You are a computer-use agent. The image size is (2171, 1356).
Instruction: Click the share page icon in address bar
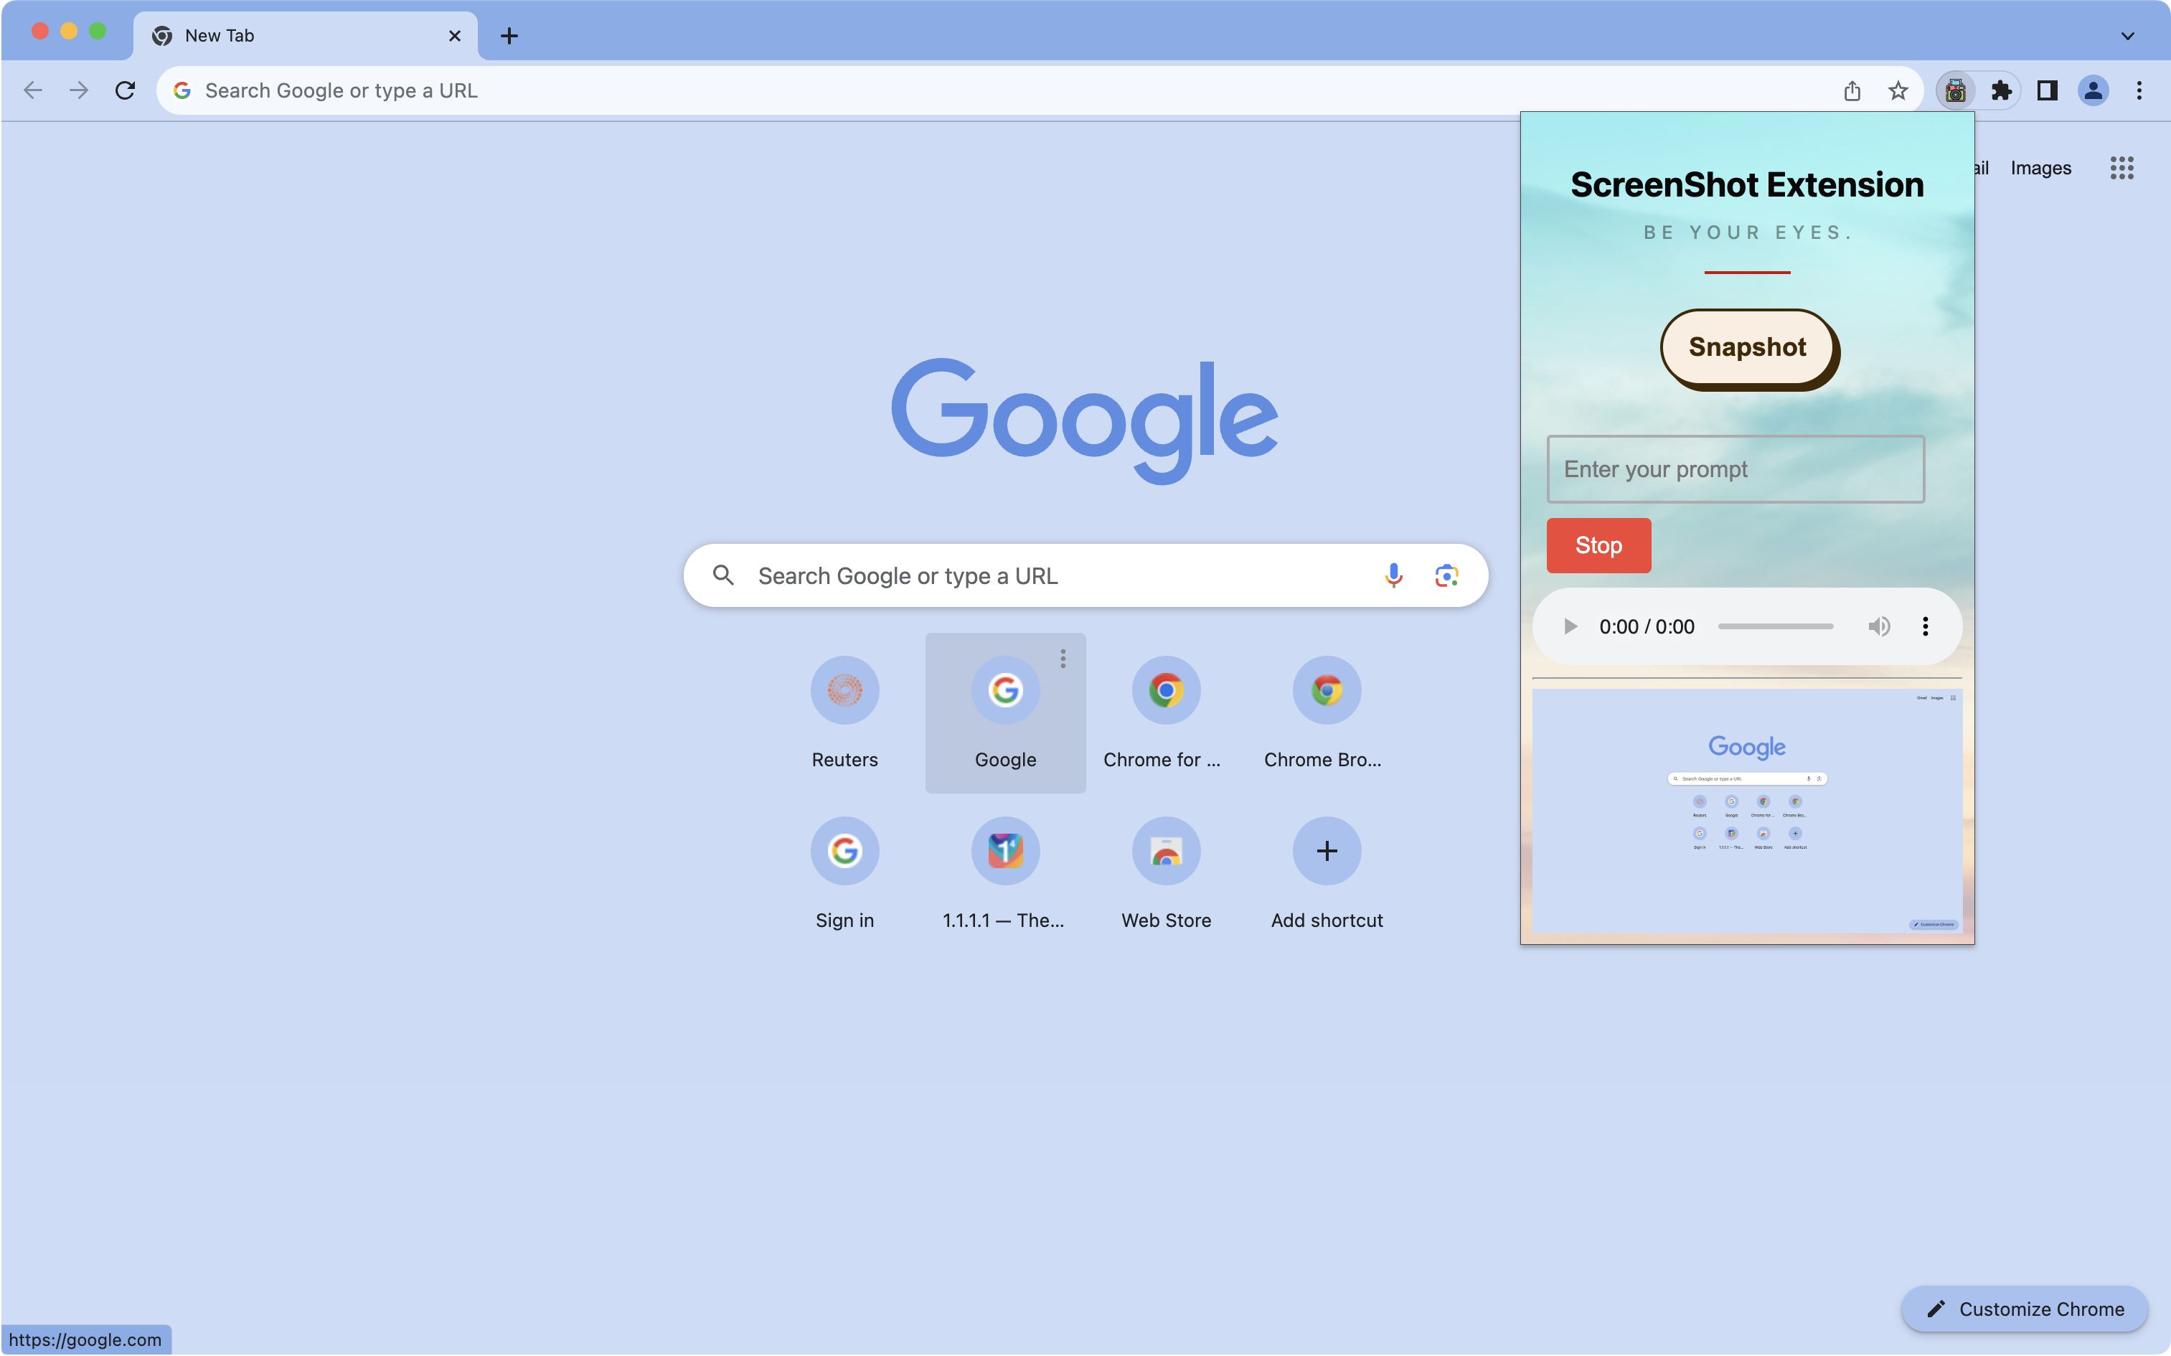1852,90
